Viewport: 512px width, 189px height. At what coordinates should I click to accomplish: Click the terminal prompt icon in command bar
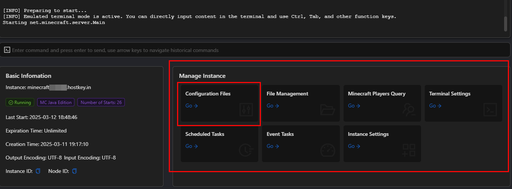(7, 50)
